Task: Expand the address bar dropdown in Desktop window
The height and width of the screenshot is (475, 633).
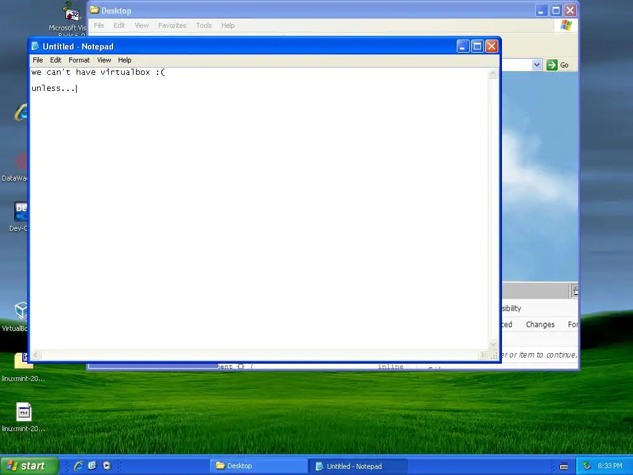Action: (x=537, y=64)
